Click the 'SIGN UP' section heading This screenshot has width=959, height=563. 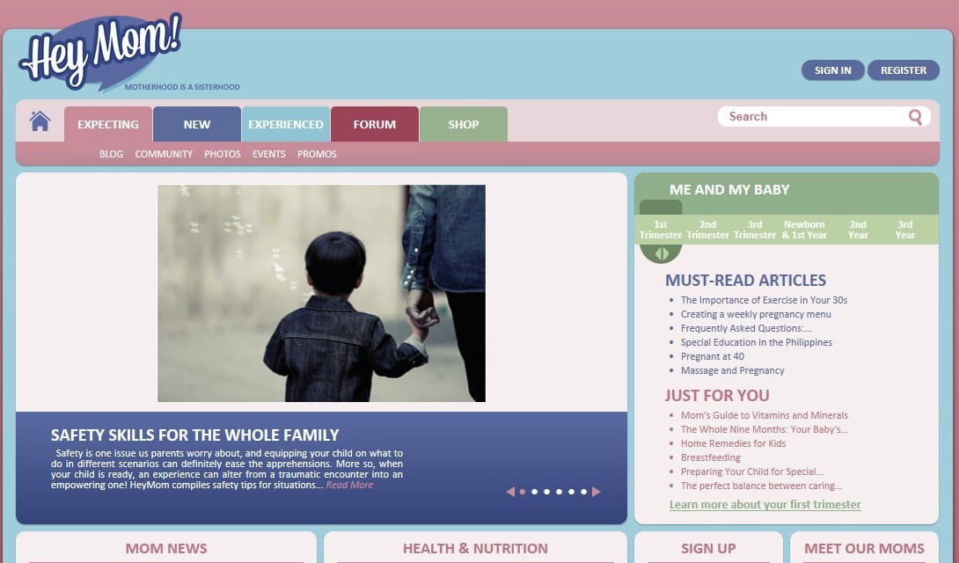pyautogui.click(x=709, y=548)
